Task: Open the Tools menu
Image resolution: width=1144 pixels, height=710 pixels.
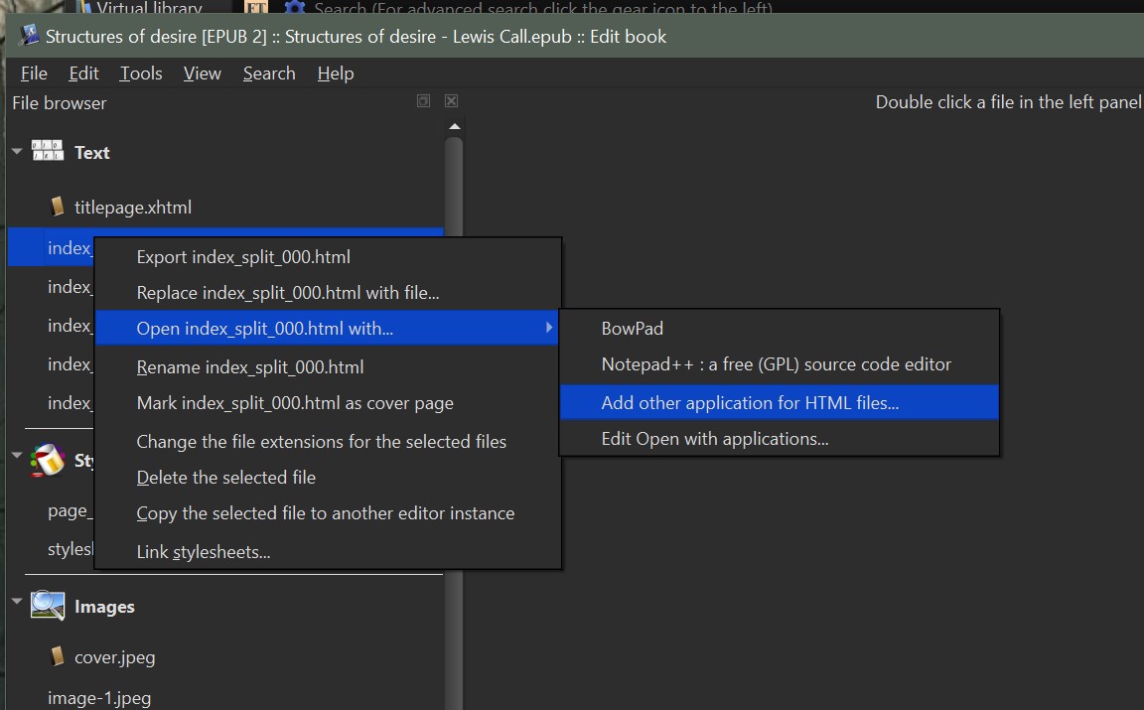Action: point(141,73)
